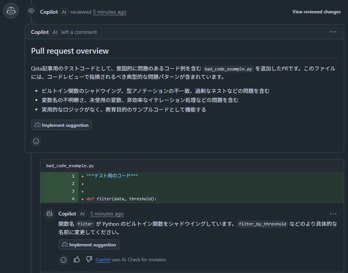Image resolution: width=348 pixels, height=273 pixels.
Task: Add emoji reaction to inline comment
Action: (64, 260)
